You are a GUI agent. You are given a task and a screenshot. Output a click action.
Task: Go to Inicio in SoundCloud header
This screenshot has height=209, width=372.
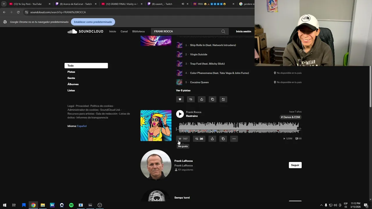[112, 31]
